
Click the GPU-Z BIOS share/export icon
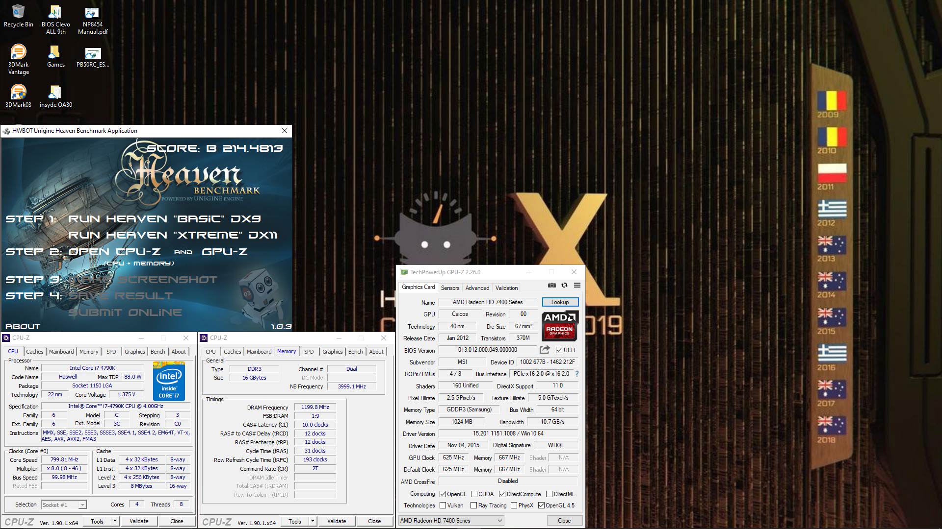(x=545, y=350)
